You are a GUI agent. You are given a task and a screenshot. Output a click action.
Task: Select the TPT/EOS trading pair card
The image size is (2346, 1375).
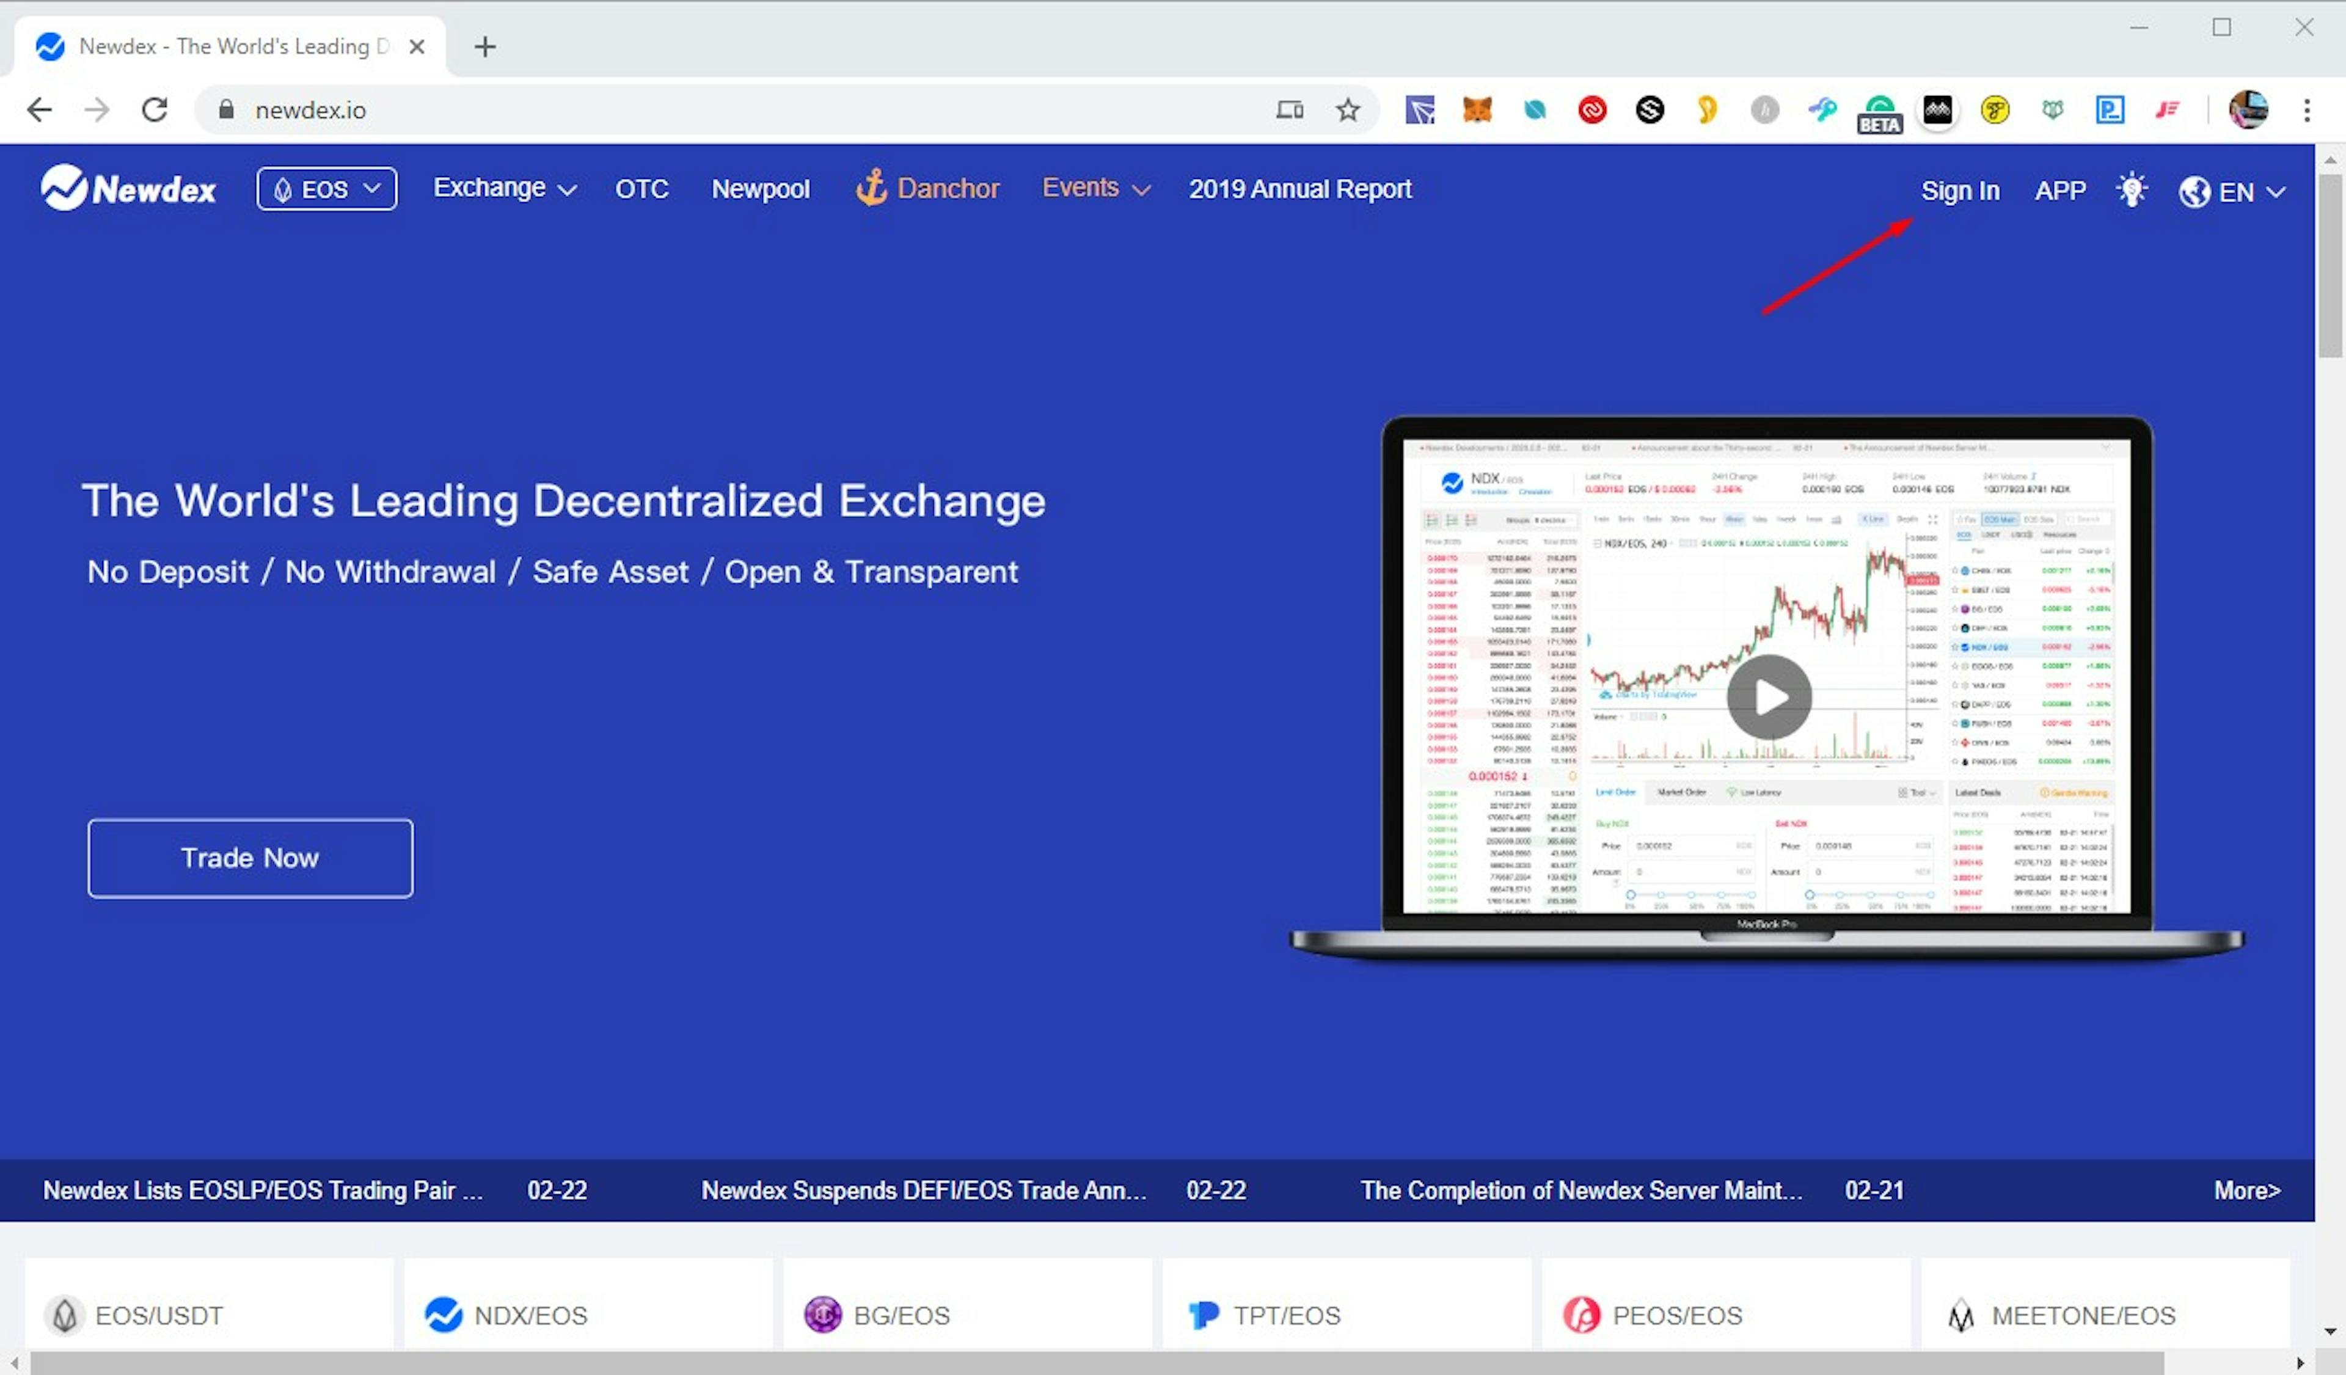pos(1347,1304)
